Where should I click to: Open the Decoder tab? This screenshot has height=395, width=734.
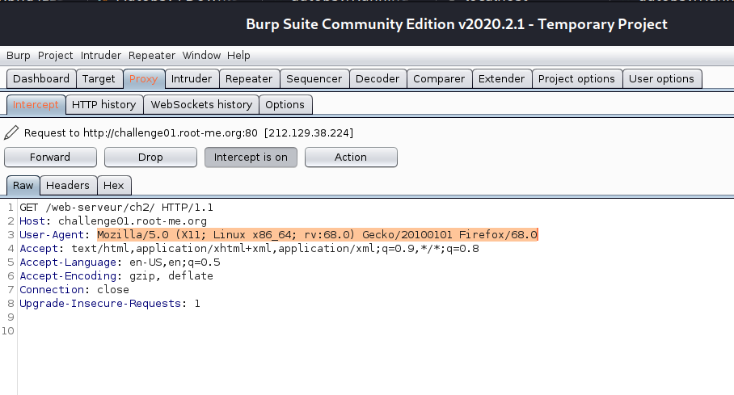point(378,79)
